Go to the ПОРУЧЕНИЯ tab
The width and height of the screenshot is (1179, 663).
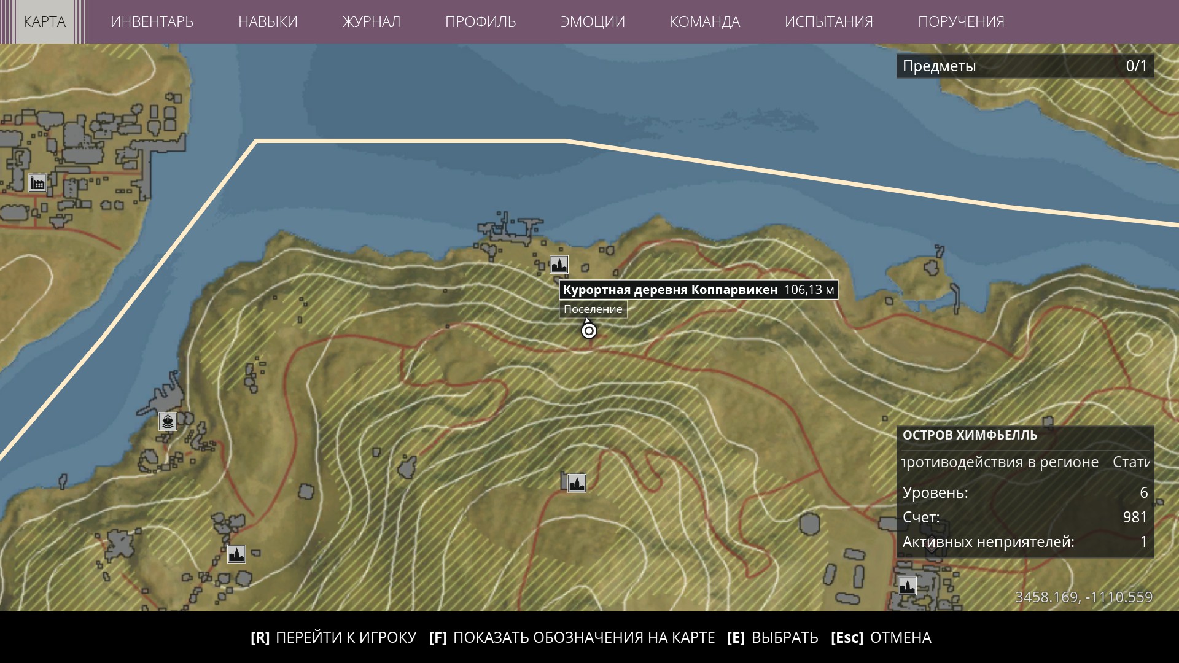pyautogui.click(x=961, y=21)
